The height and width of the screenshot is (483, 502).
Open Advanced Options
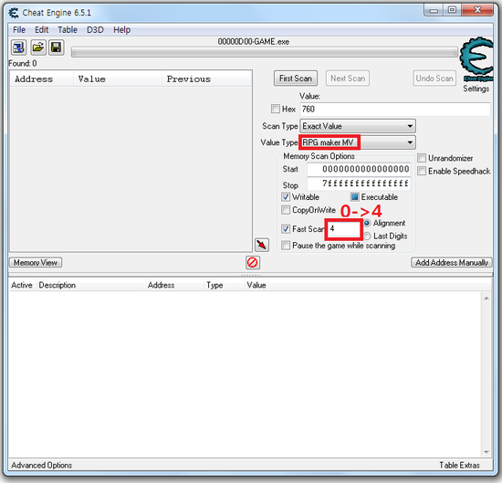coord(42,465)
